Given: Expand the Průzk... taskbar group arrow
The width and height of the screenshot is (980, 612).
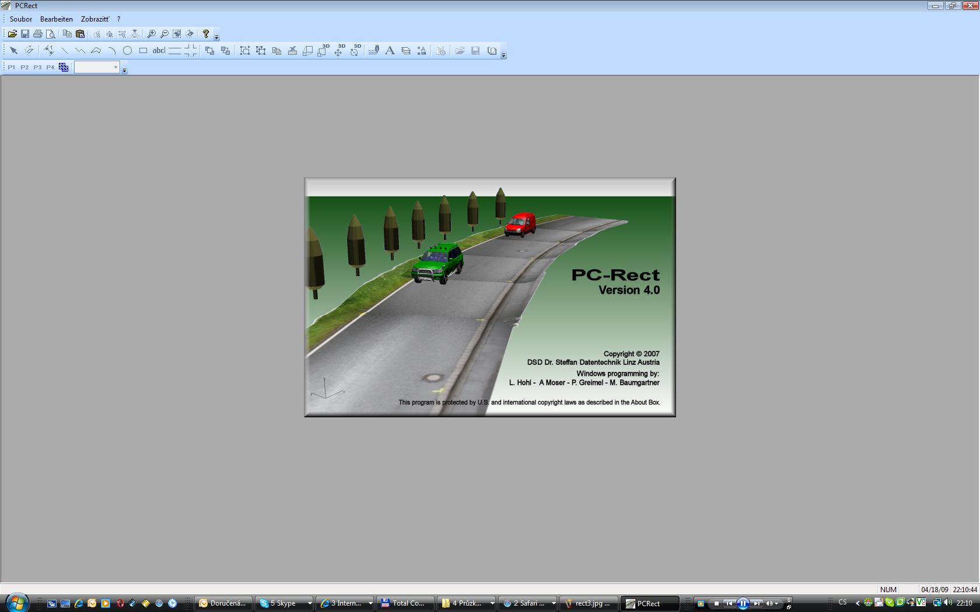Looking at the screenshot, I should point(492,603).
